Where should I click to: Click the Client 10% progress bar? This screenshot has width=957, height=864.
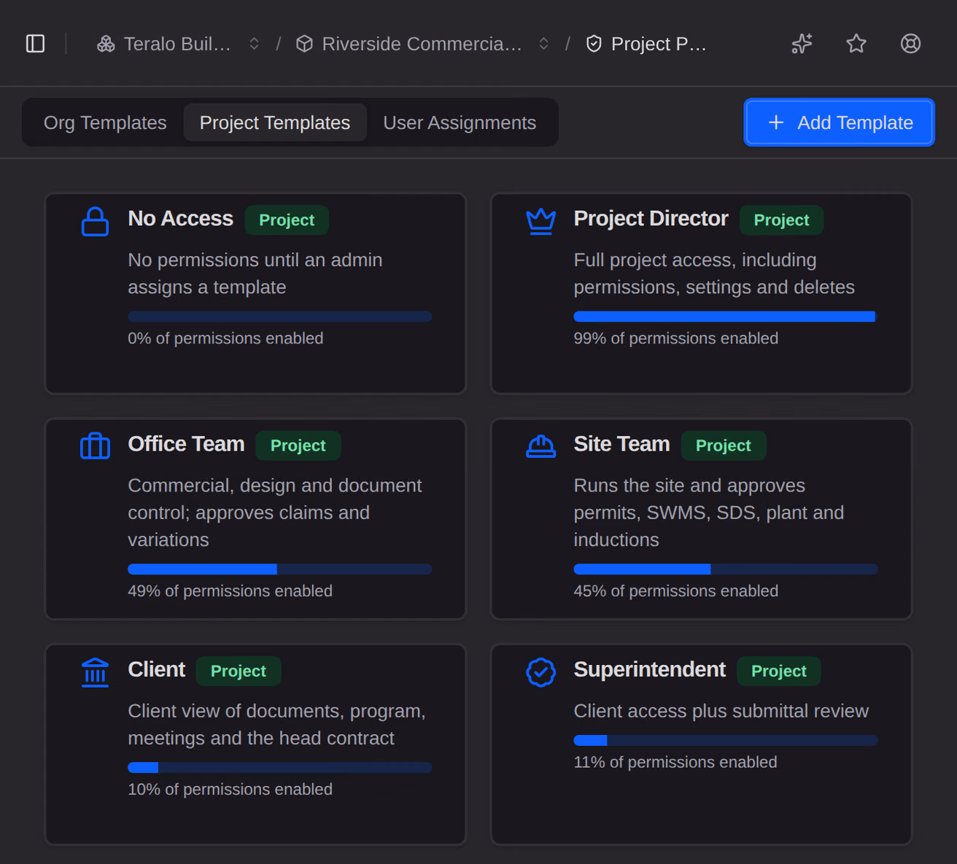(x=280, y=767)
